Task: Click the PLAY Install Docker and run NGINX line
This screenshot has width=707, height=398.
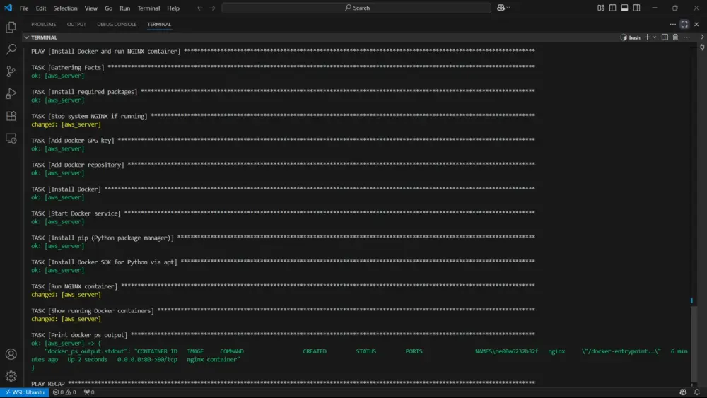Action: 283,52
